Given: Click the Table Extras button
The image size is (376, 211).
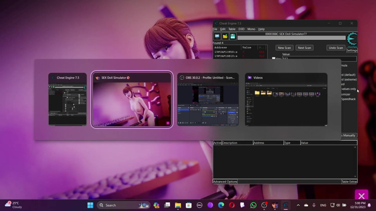Looking at the screenshot, I should pyautogui.click(x=349, y=182).
